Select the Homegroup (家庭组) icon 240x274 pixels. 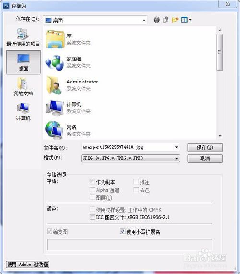point(55,63)
